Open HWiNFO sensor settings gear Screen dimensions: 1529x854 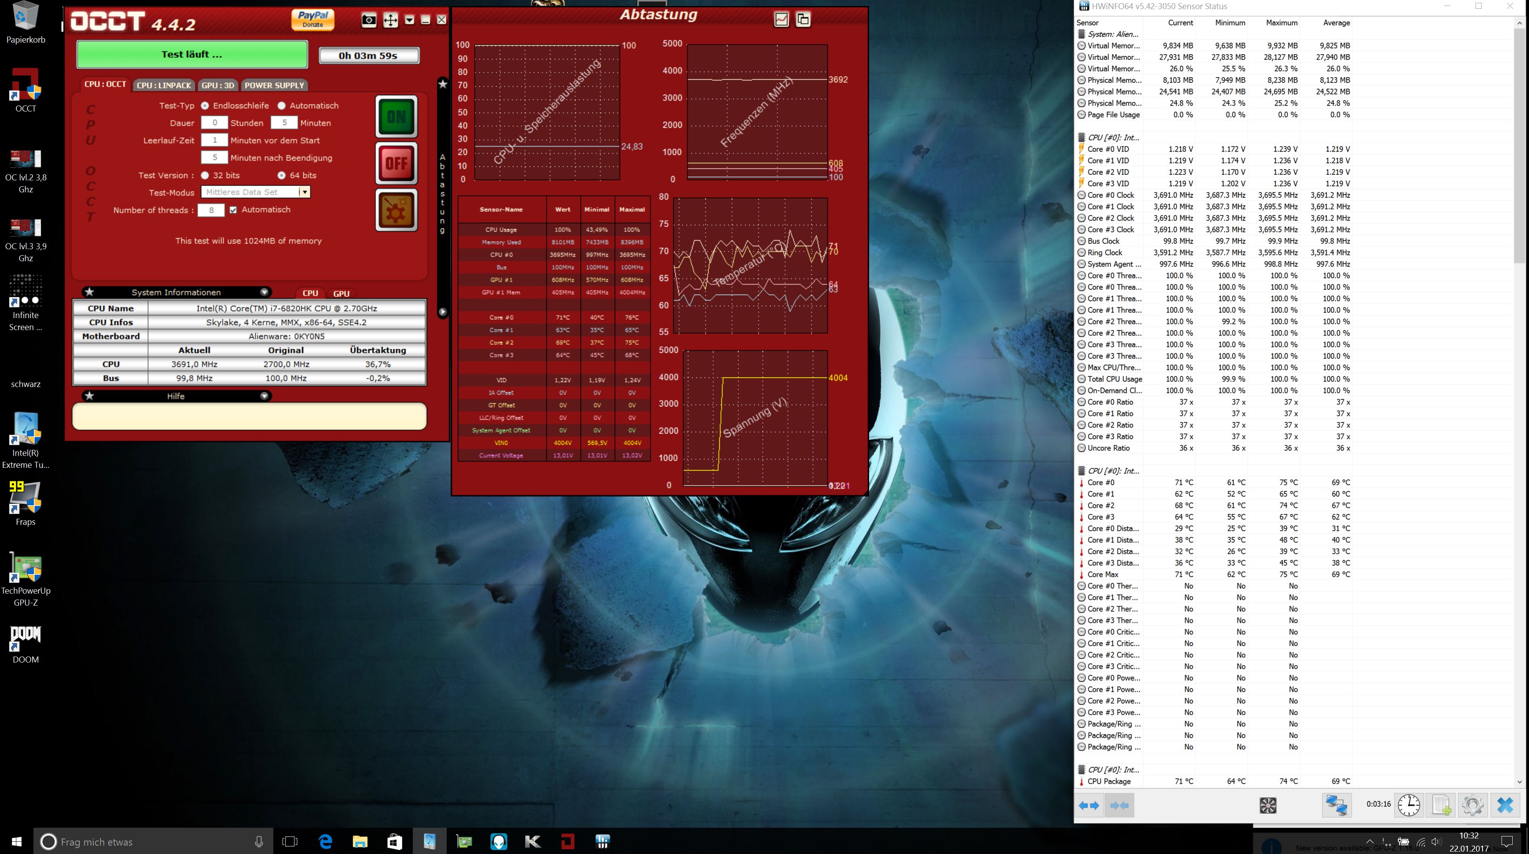click(x=1472, y=805)
